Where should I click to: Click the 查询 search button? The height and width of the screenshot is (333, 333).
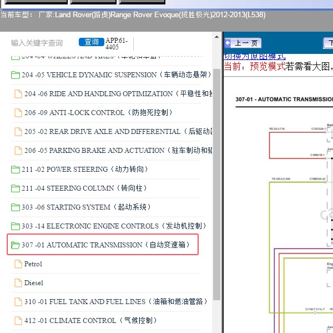[x=92, y=42]
